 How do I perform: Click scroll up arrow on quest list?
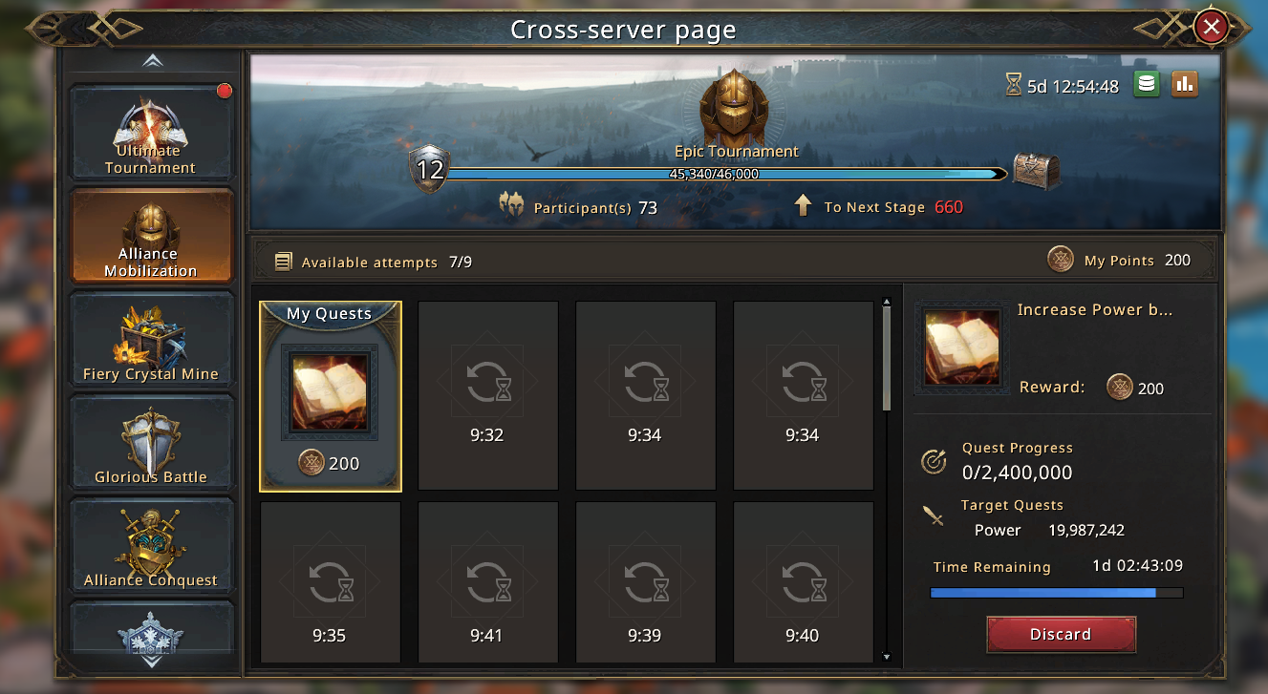coord(887,302)
